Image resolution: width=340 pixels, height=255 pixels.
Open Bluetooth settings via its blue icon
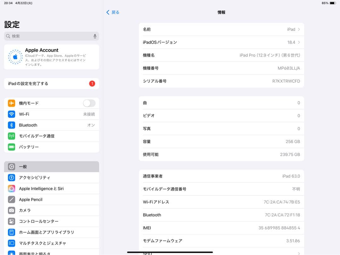pos(12,125)
